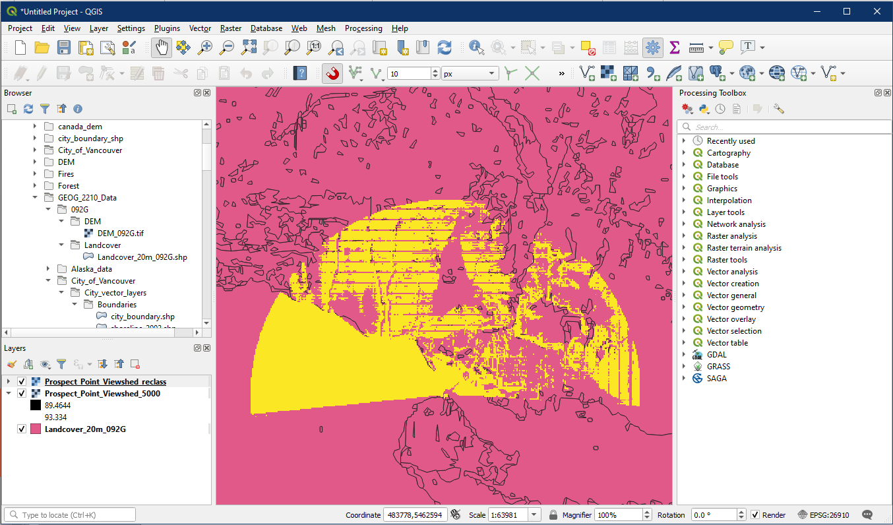Viewport: 893px width, 525px height.
Task: Toggle visibility of Landcover_20m_092G layer
Action: pos(22,429)
